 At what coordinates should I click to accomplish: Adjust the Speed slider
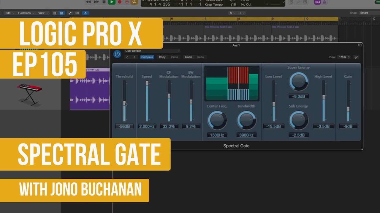click(x=147, y=83)
